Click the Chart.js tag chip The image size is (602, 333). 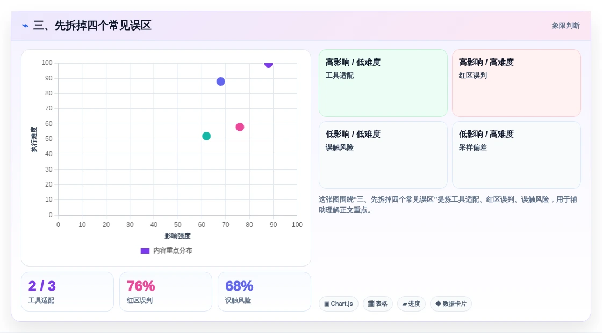click(x=338, y=304)
